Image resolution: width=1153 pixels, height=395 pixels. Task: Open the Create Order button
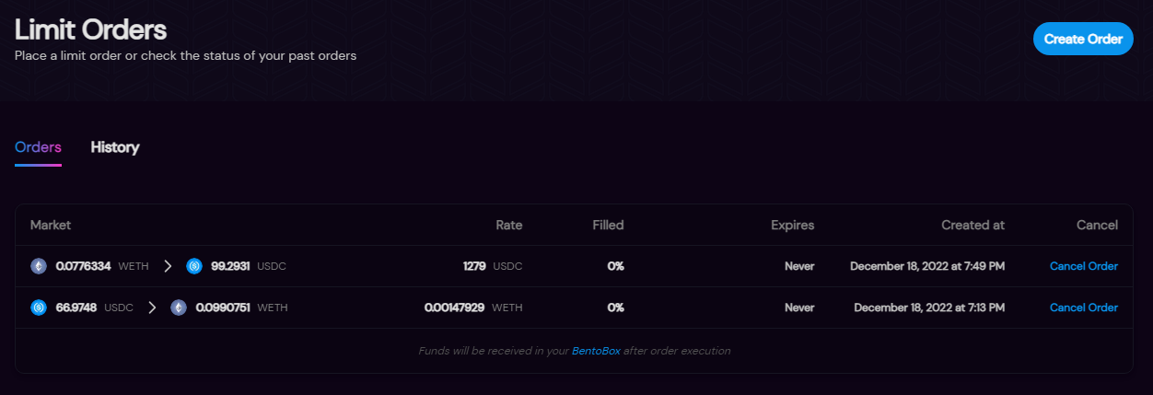(1083, 39)
